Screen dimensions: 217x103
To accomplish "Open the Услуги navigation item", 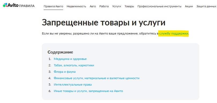I will click(116, 6).
